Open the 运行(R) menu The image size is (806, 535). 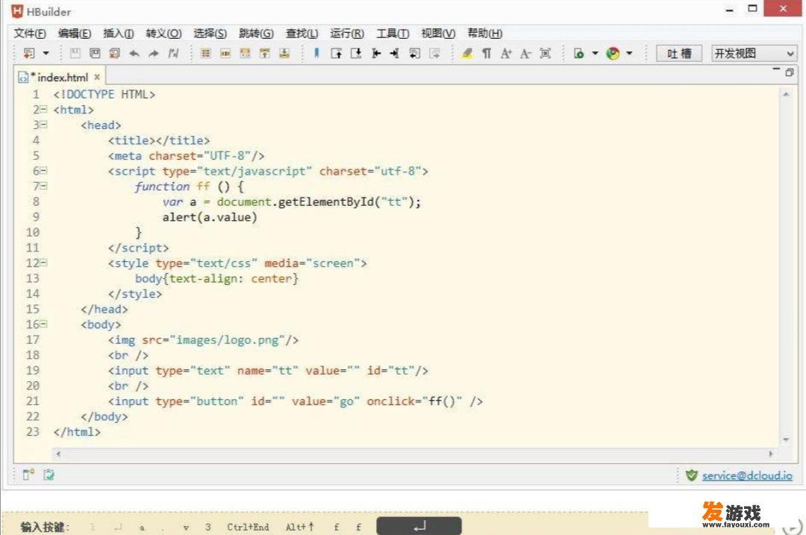tap(347, 34)
